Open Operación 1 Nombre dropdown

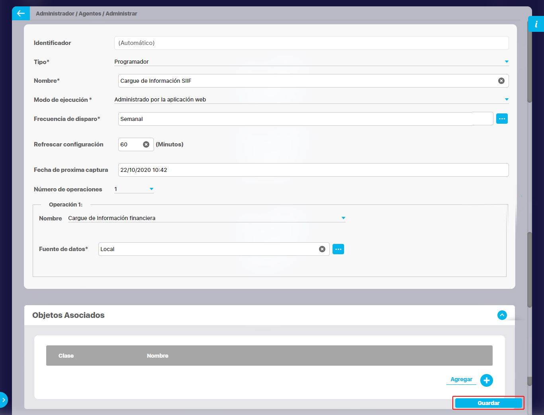[343, 218]
